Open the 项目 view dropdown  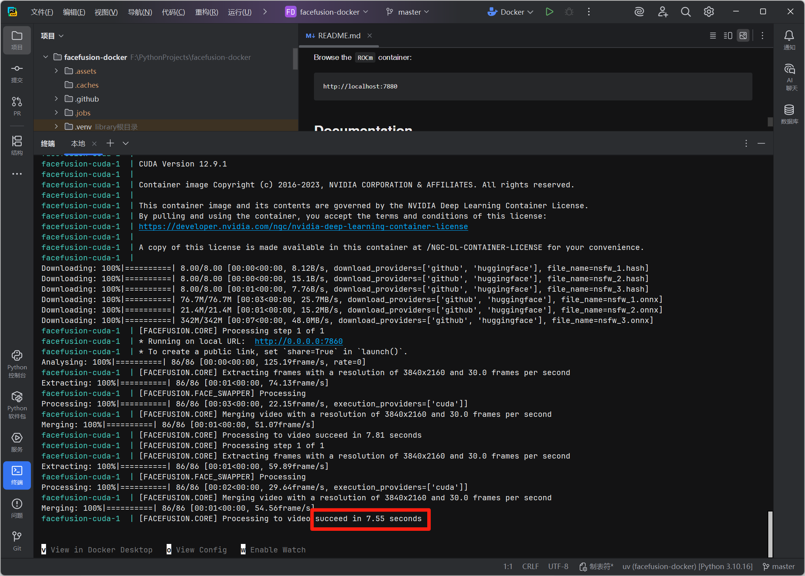coord(52,36)
